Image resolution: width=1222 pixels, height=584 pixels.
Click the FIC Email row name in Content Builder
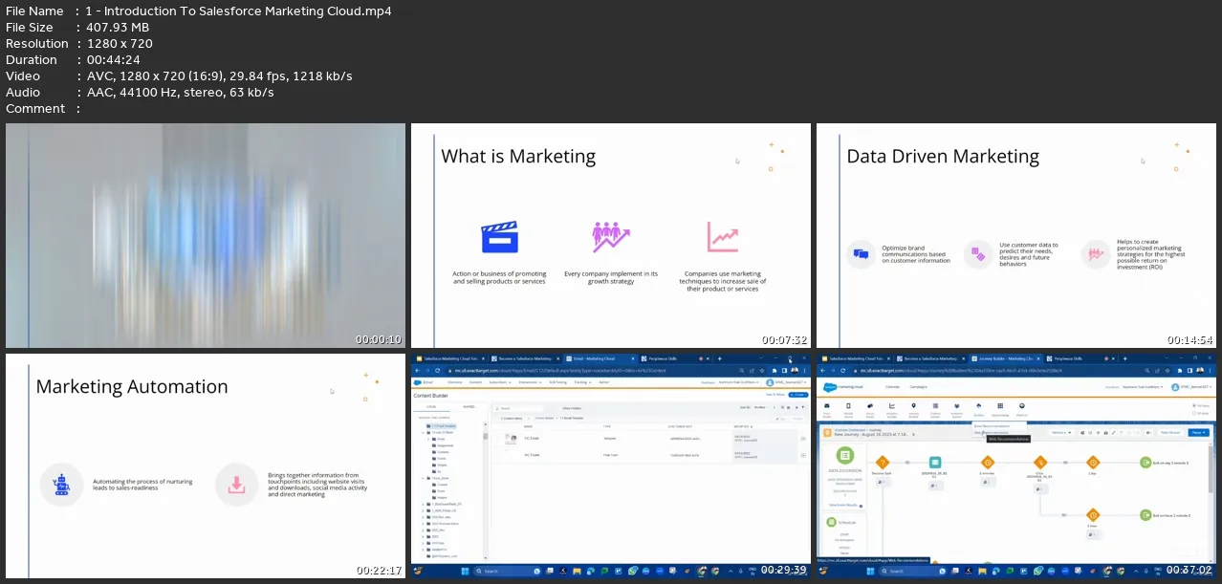click(532, 439)
